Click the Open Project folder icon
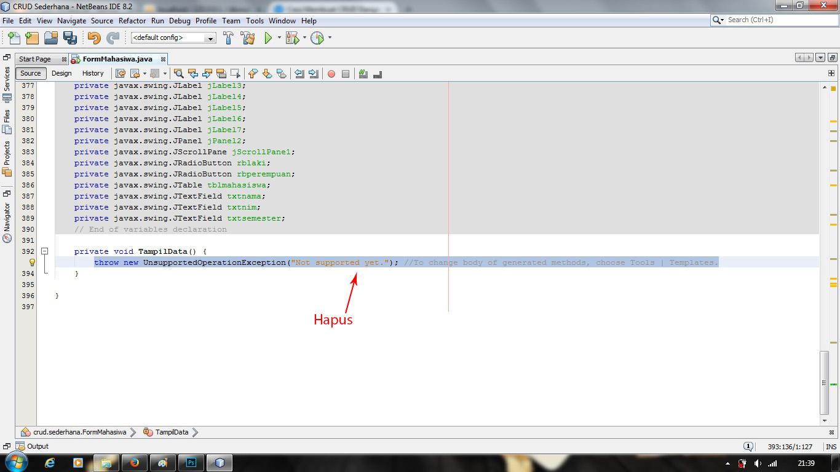 click(x=50, y=38)
